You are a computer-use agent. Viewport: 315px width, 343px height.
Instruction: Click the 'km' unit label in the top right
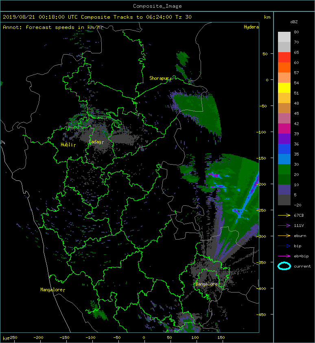[267, 17]
